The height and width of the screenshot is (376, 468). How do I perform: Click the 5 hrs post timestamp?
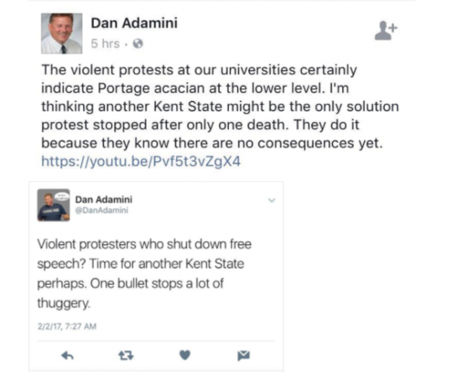point(106,44)
